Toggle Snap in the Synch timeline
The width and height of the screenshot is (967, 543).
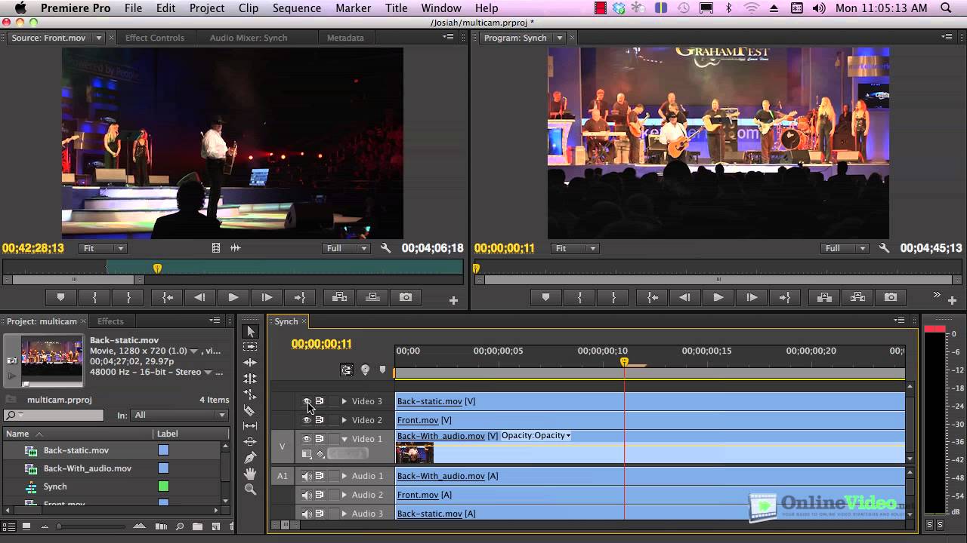[347, 370]
